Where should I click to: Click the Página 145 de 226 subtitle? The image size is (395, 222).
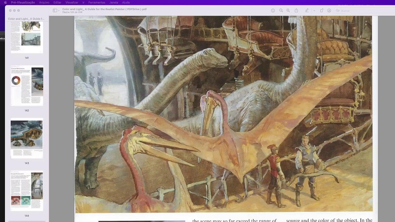tap(73, 12)
